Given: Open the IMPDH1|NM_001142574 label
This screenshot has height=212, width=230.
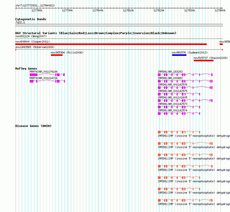Looking at the screenshot, I should point(173,110).
